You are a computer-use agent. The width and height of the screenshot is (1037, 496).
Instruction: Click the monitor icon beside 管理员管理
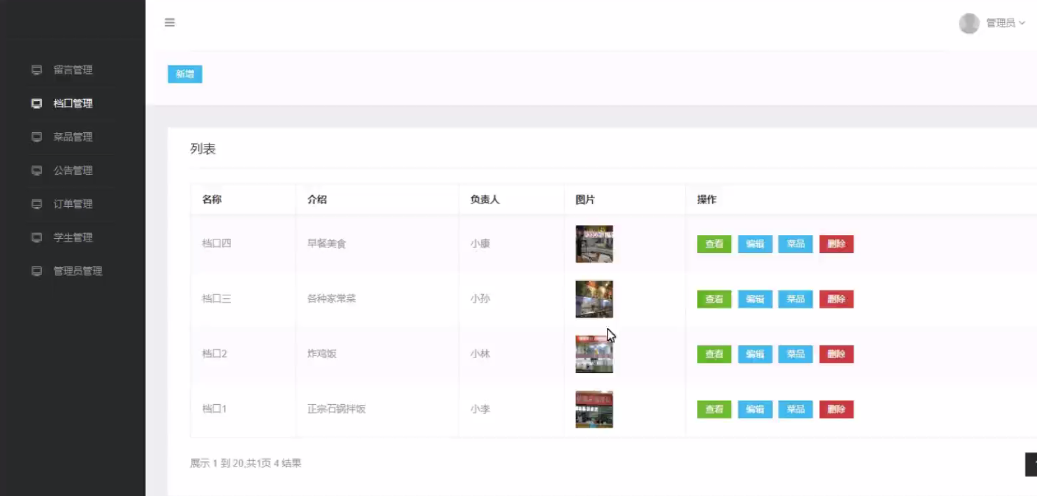click(x=37, y=271)
